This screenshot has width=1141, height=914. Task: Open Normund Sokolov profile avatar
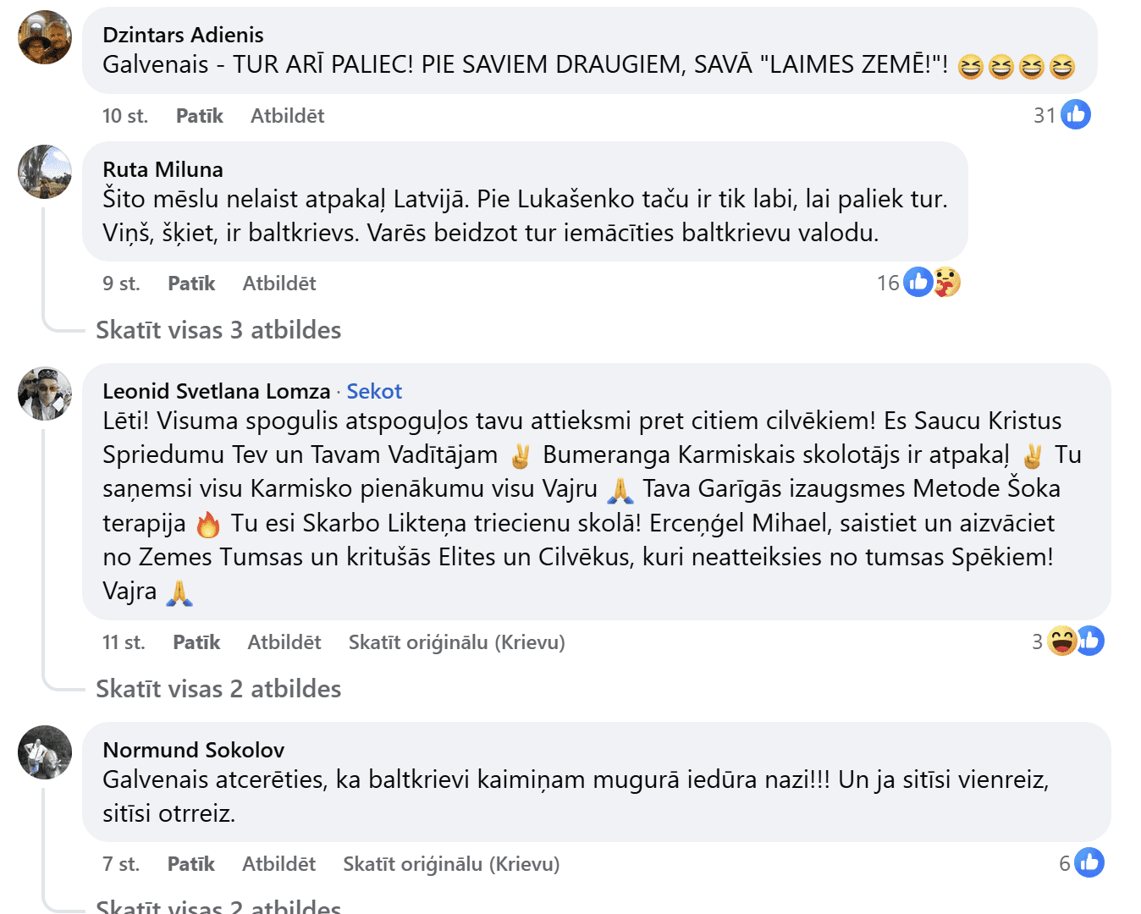tap(45, 752)
